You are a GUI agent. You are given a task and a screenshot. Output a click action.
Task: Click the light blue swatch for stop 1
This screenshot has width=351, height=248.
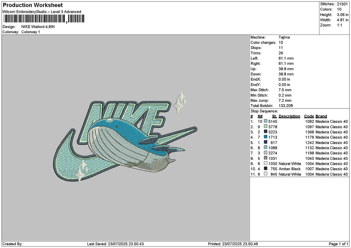point(266,121)
